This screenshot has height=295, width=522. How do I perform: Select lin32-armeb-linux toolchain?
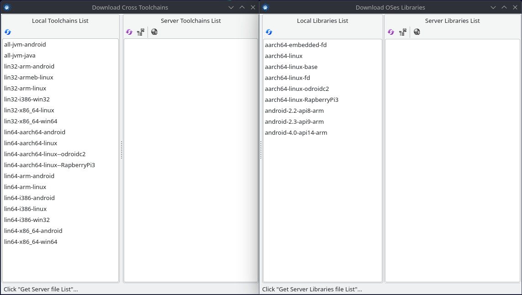pos(61,78)
